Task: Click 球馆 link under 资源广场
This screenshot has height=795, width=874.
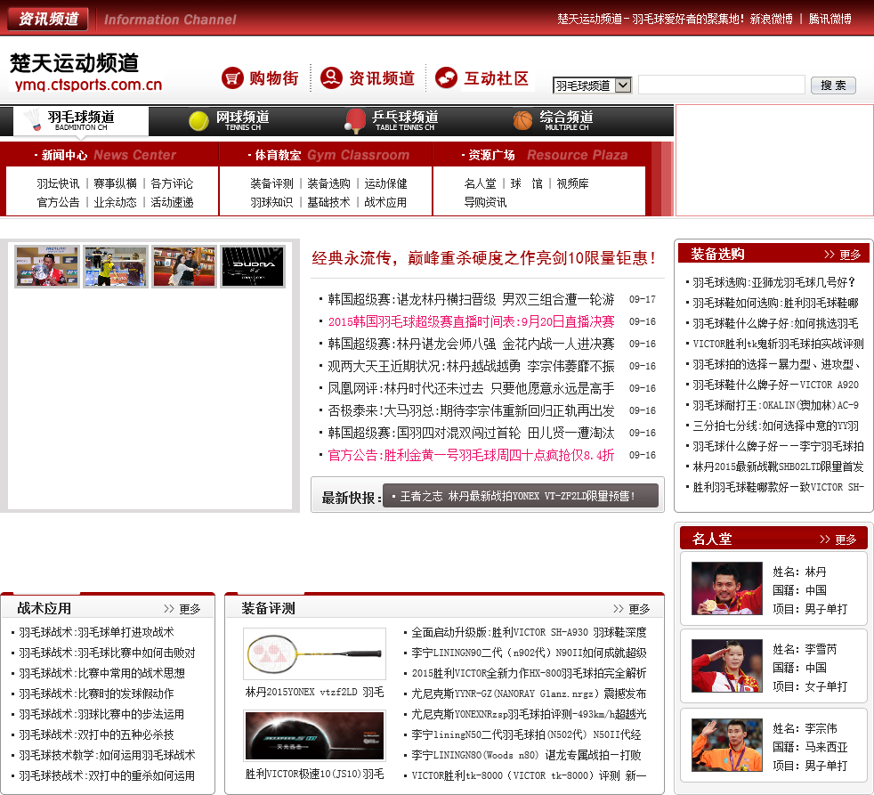Action: tap(526, 183)
